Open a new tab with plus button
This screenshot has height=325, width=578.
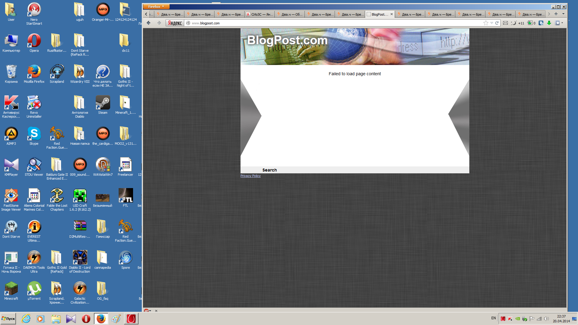point(556,14)
